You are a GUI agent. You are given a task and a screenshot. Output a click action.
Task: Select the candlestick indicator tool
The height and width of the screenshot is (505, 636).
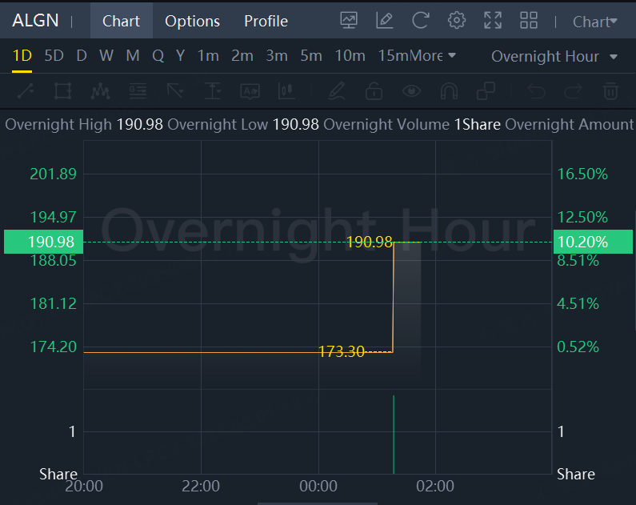(x=286, y=91)
